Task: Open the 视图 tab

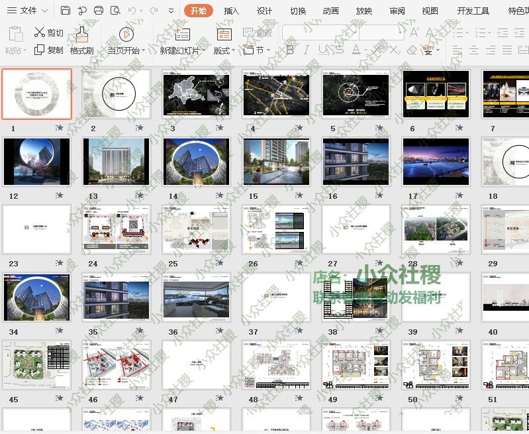Action: pos(430,11)
